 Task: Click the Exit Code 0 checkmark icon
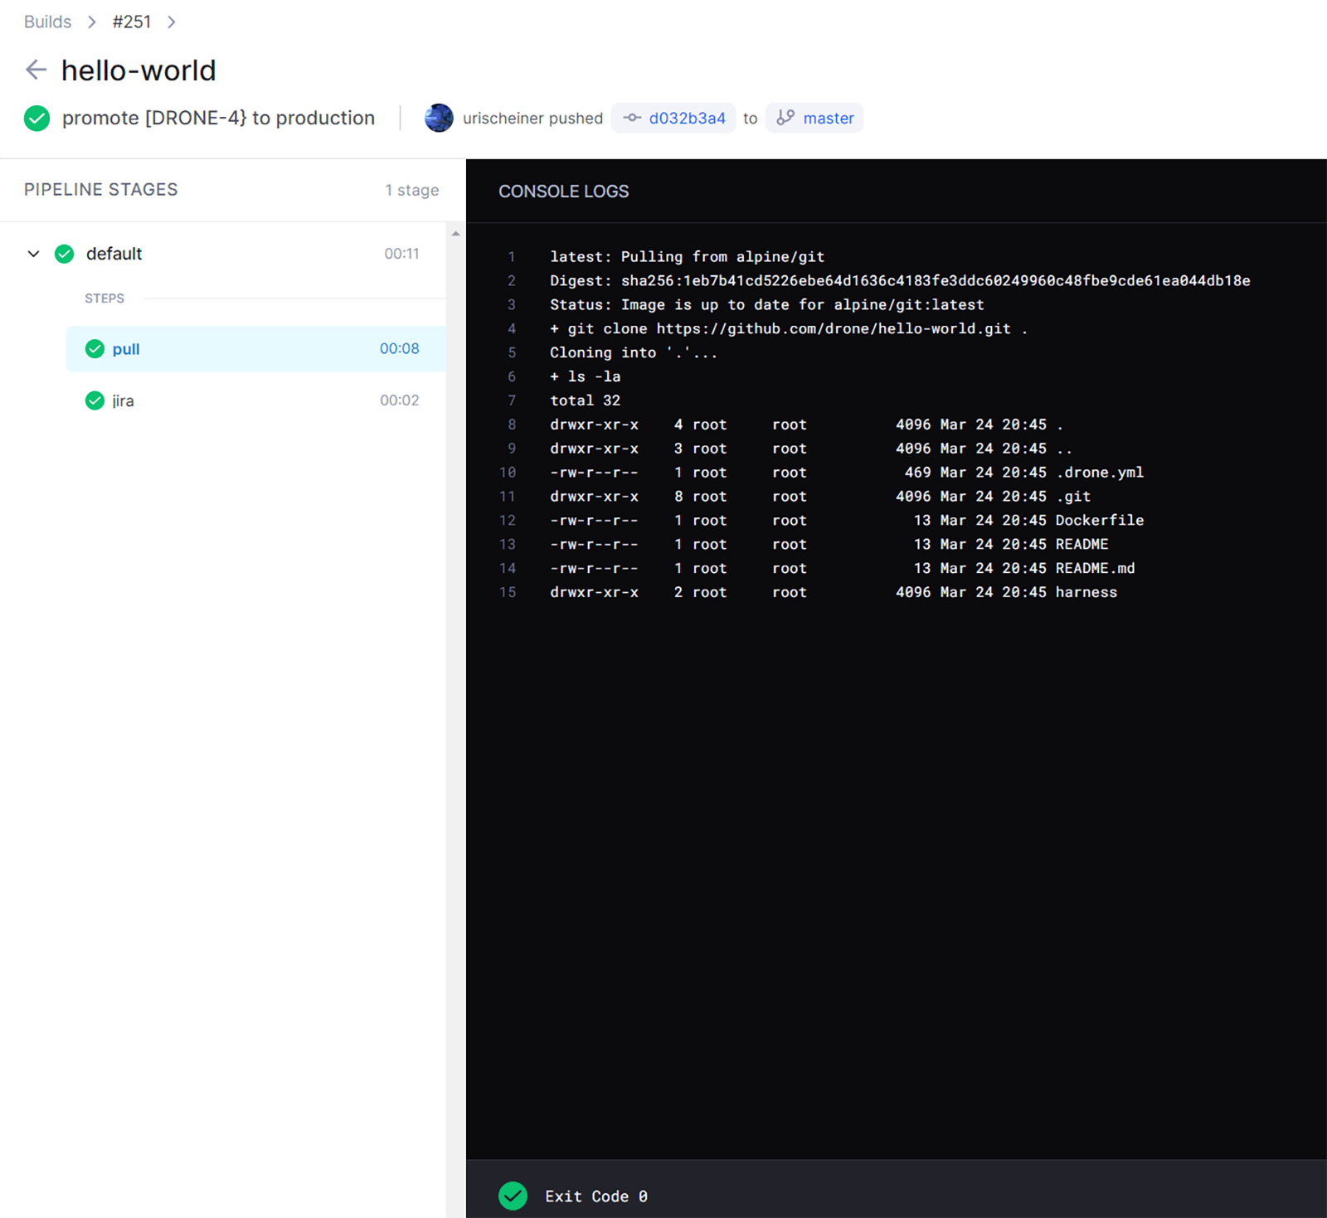pyautogui.click(x=513, y=1196)
